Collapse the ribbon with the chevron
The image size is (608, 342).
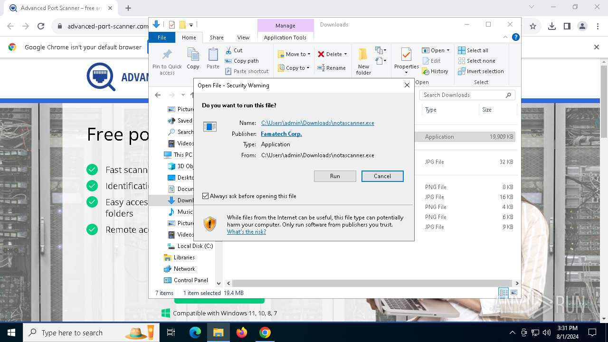[506, 37]
